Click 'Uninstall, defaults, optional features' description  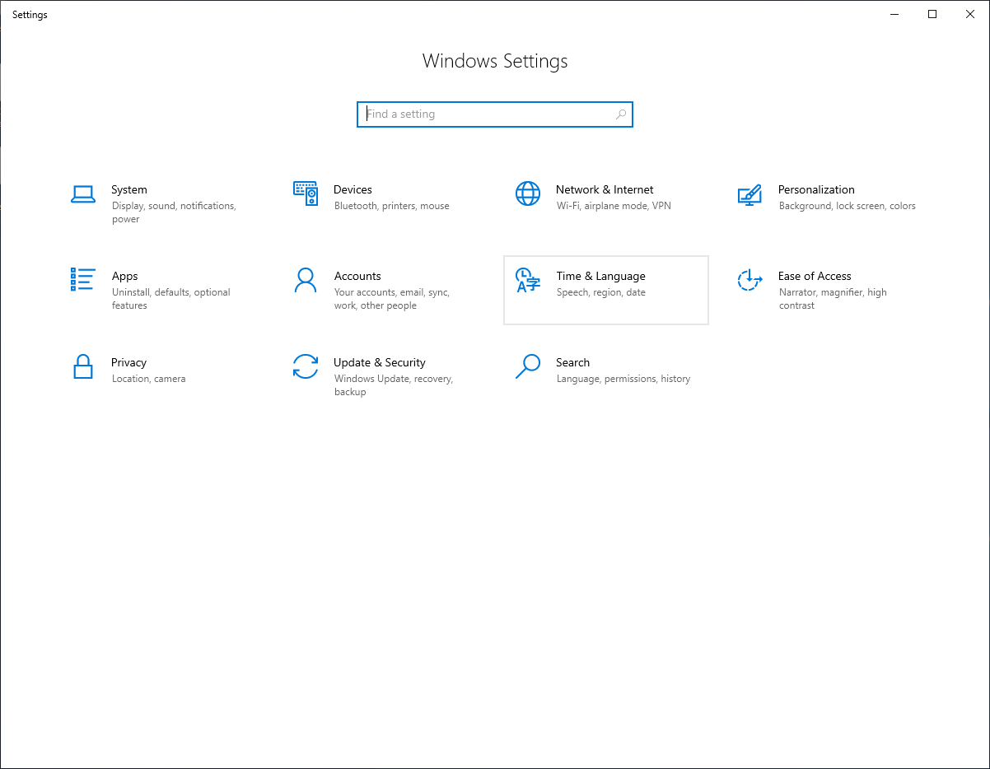[x=171, y=299]
